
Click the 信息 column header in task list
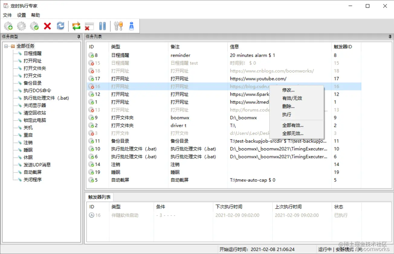pos(279,47)
